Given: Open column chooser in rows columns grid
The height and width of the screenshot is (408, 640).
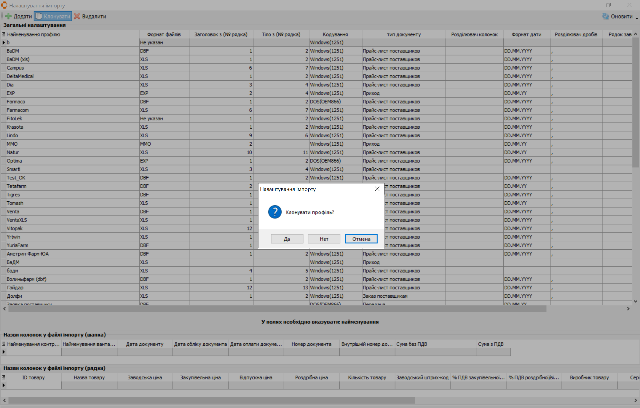Looking at the screenshot, I should point(4,377).
